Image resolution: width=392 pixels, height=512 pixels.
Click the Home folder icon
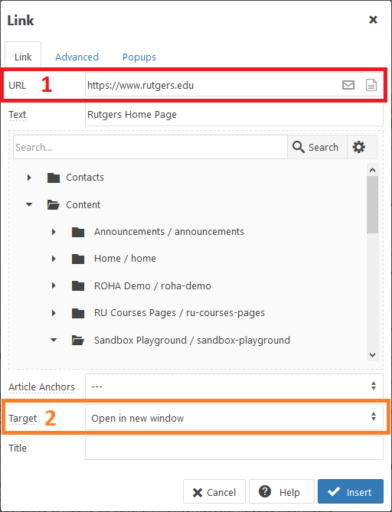click(78, 259)
